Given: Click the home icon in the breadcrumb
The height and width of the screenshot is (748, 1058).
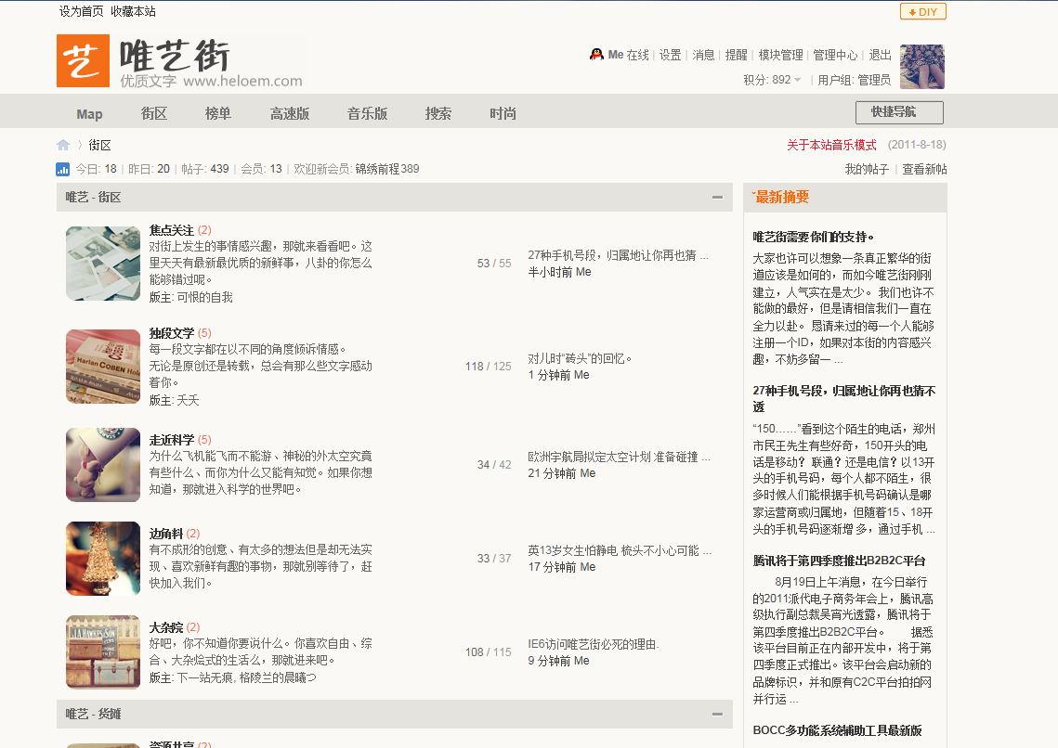Looking at the screenshot, I should (63, 145).
